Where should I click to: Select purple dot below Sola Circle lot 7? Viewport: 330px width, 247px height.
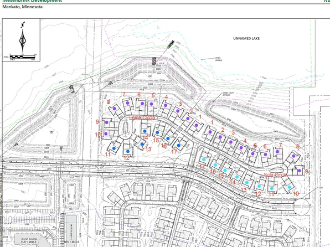(277, 152)
